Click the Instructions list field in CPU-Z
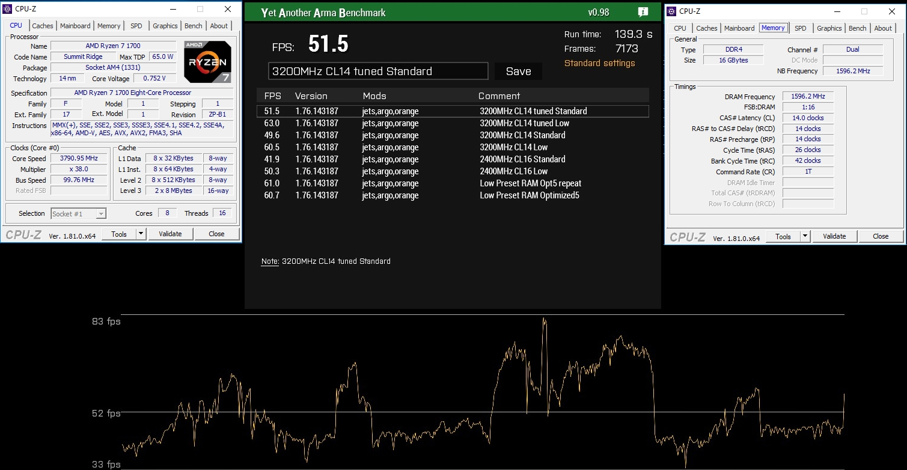 point(142,129)
